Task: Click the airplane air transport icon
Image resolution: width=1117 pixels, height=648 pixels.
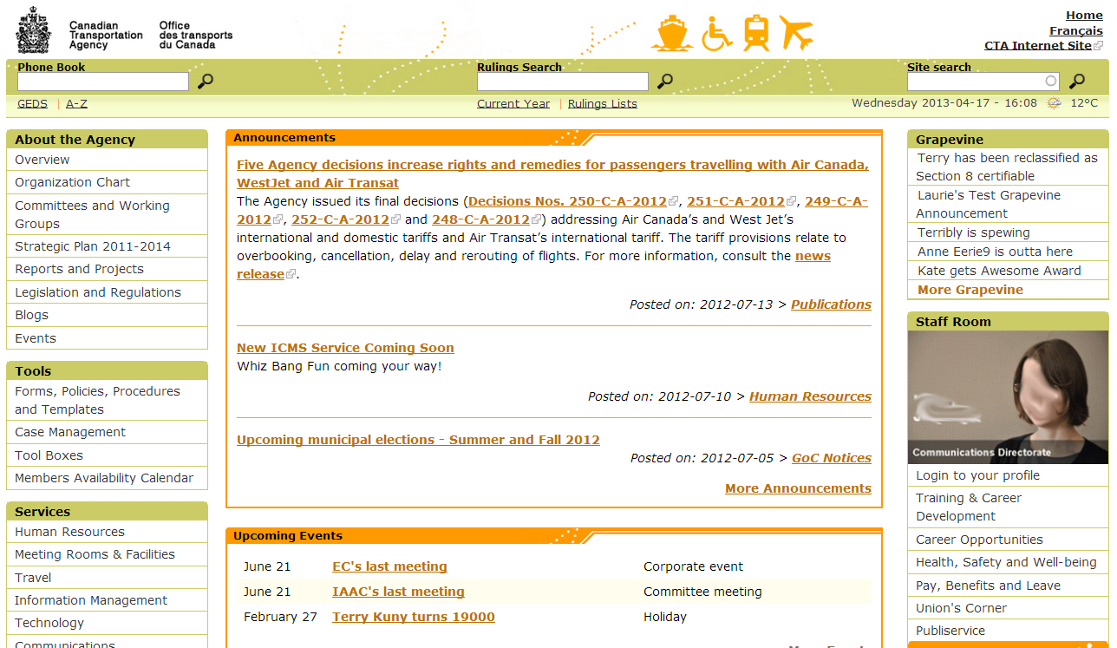Action: point(796,33)
